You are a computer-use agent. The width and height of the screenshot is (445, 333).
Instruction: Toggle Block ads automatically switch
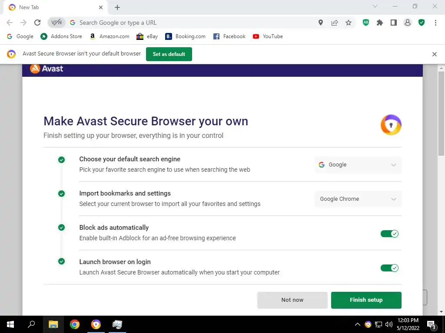pyautogui.click(x=389, y=234)
